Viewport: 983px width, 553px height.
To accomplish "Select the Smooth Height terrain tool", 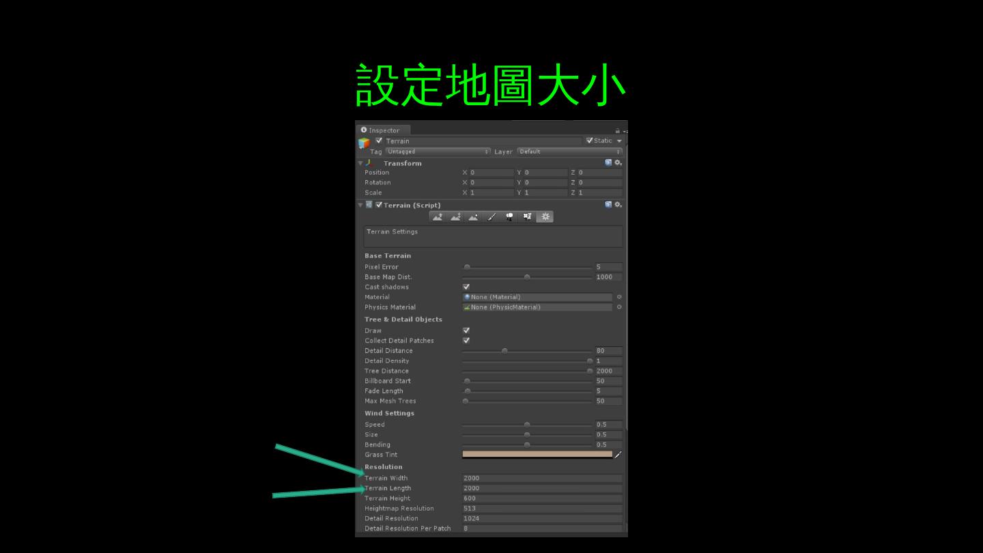I will click(473, 217).
